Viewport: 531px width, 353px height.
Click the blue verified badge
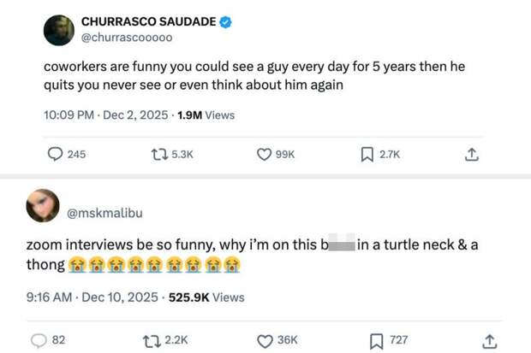pyautogui.click(x=226, y=21)
